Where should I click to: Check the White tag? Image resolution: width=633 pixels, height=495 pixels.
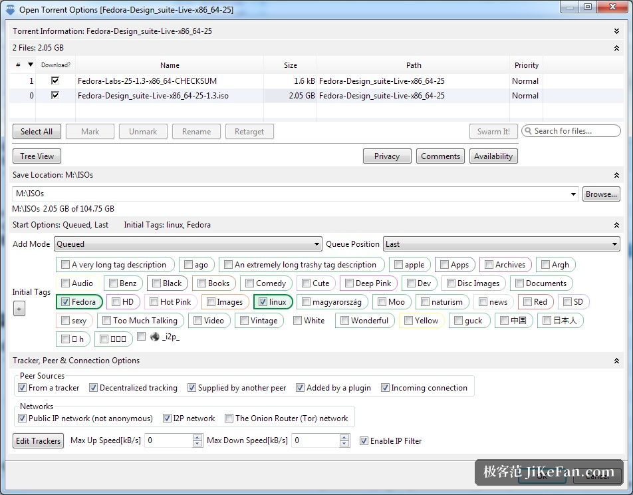tap(297, 321)
